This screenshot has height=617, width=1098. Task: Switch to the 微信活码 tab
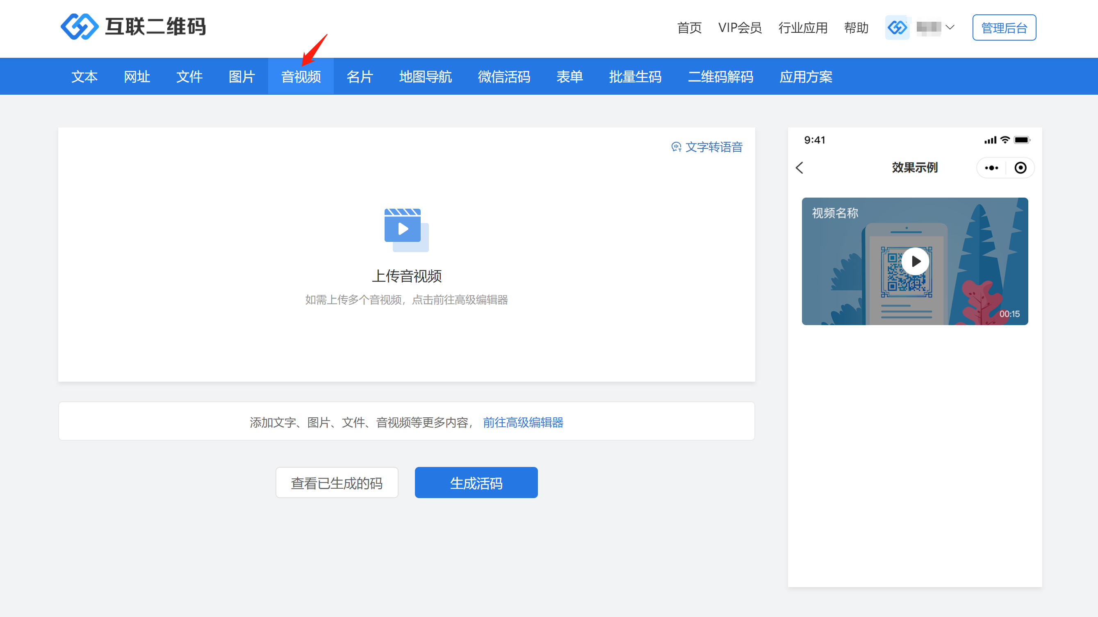click(504, 77)
